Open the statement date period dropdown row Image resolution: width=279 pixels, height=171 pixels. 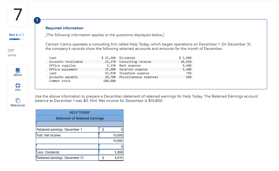click(x=80, y=124)
